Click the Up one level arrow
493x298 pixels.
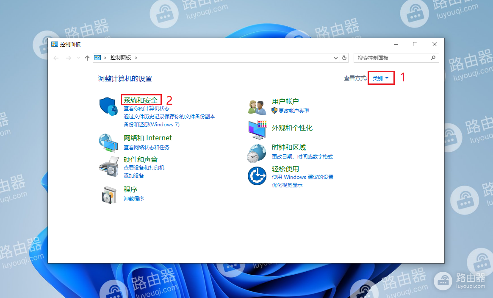(x=87, y=58)
